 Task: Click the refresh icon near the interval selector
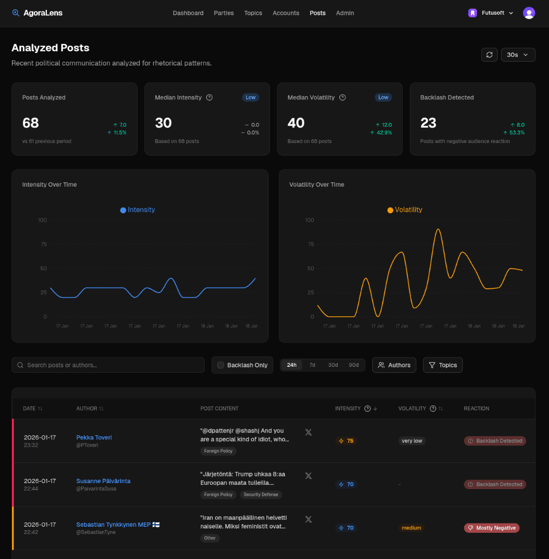[x=489, y=55]
